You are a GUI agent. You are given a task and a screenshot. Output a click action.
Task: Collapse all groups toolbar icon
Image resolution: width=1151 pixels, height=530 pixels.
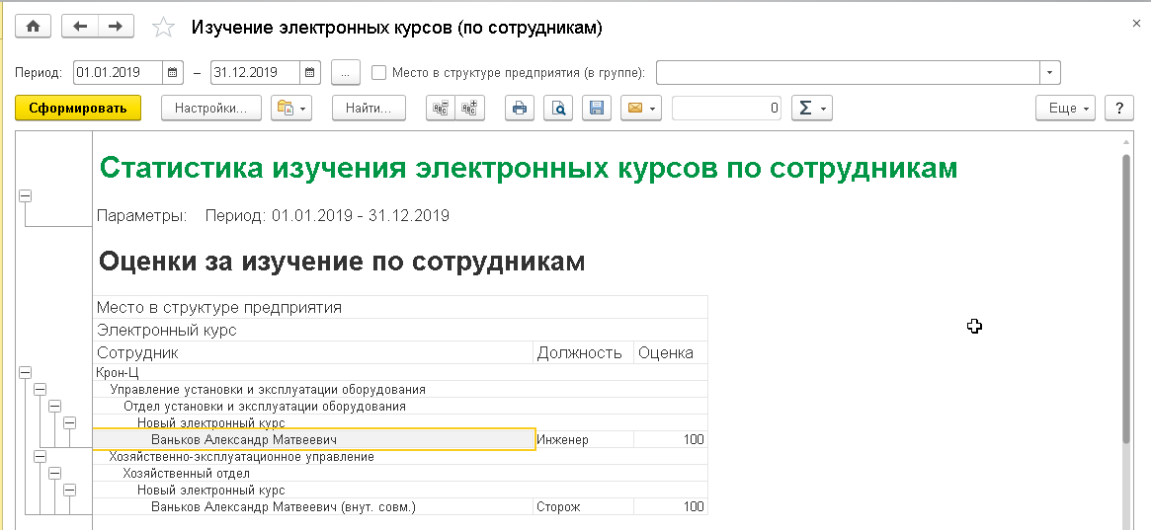(440, 109)
